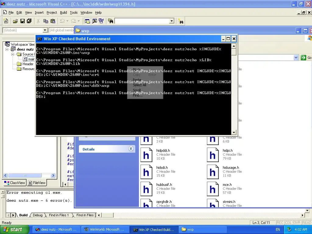Toggle the Workspace pane toolbar button
Viewport: 312px width, 234px height.
(x=87, y=21)
